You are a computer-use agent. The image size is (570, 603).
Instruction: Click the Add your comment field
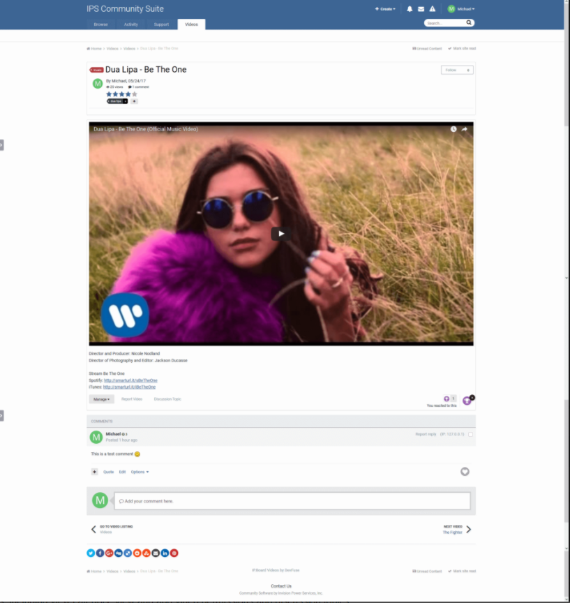pos(292,501)
